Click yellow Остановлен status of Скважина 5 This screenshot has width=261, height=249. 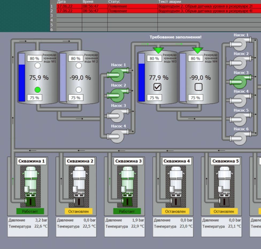coord(224,211)
